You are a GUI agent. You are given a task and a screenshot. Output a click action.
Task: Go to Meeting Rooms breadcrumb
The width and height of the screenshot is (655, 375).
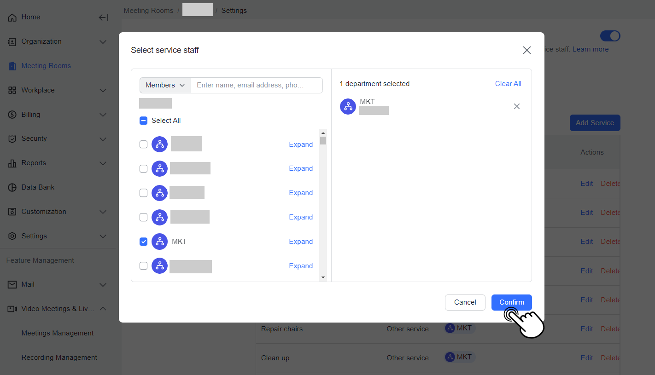pos(148,11)
